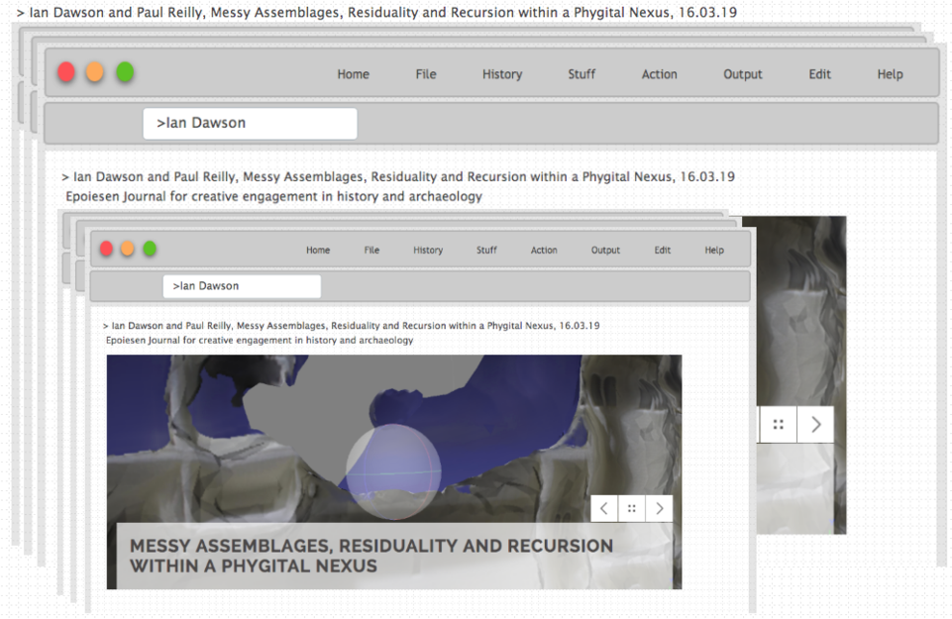Click the small orange dot, inner window
Viewport: 952px width, 619px height.
click(128, 249)
